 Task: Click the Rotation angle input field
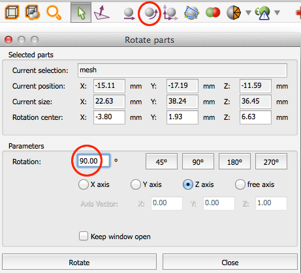point(94,161)
